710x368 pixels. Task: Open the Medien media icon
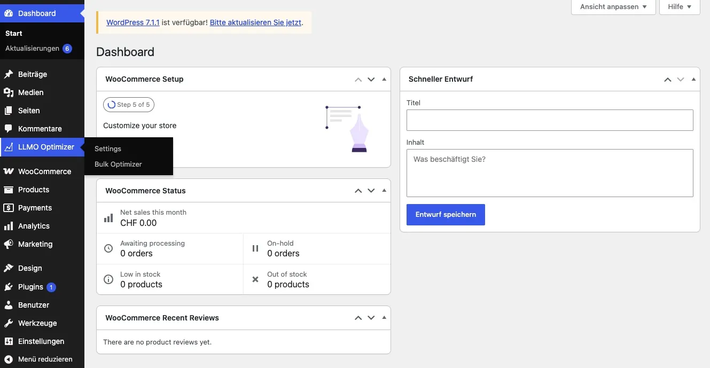tap(9, 92)
